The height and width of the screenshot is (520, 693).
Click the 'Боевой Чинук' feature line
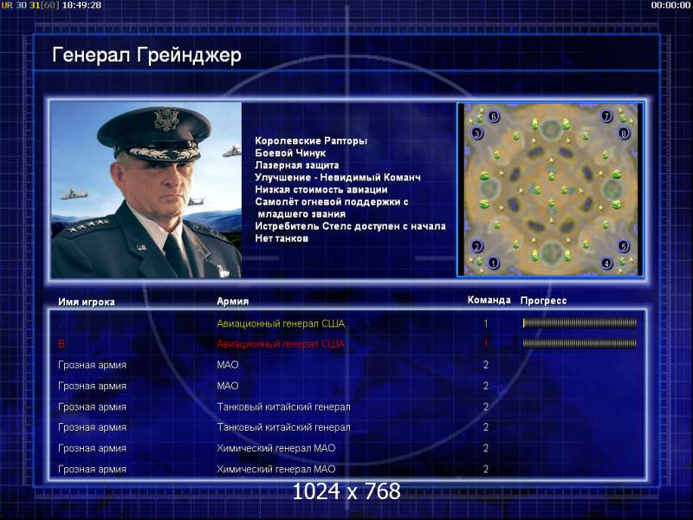click(290, 153)
